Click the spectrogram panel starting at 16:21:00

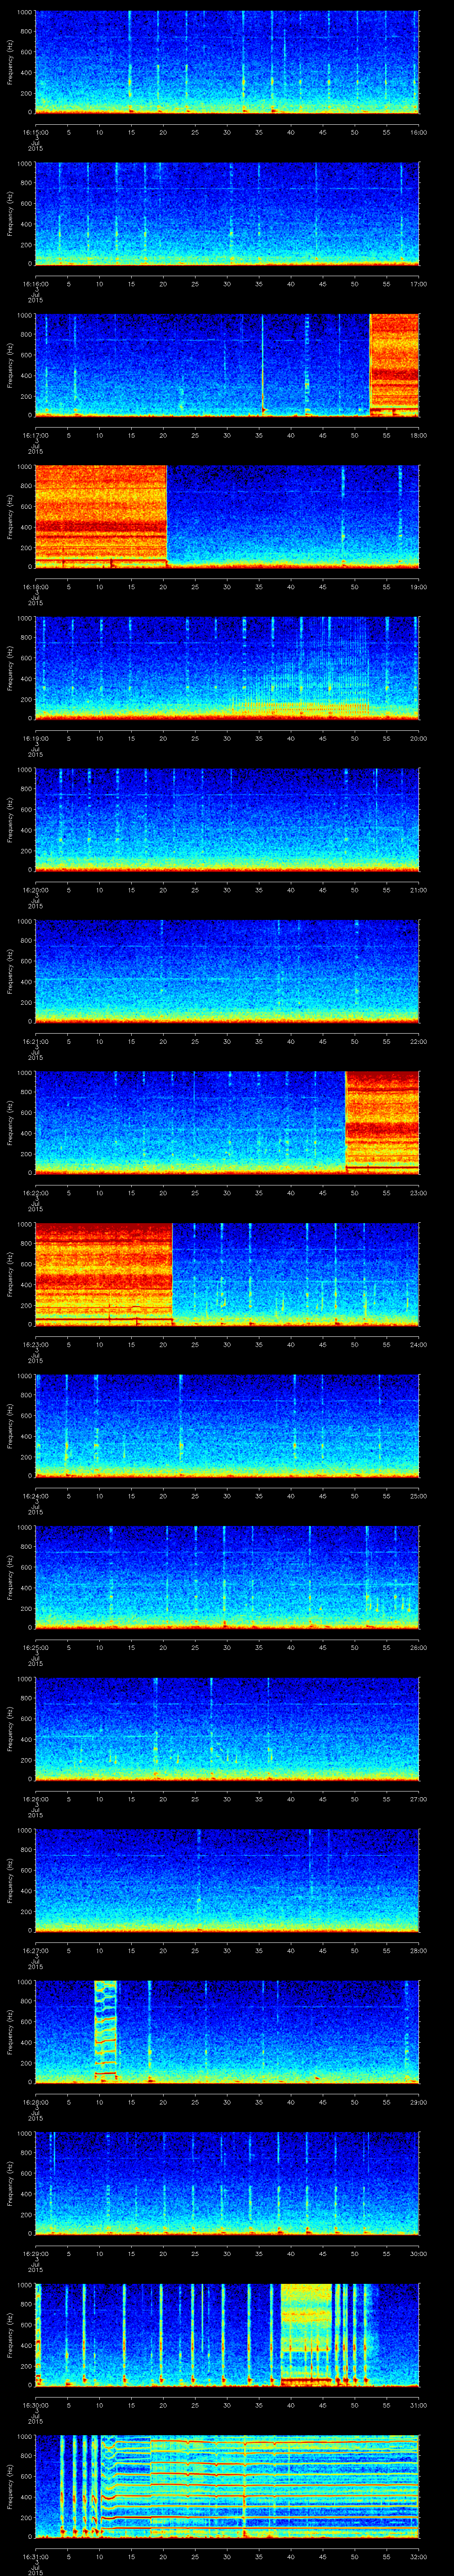coord(227,971)
